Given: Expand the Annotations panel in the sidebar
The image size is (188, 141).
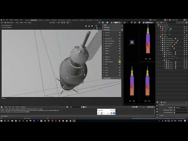Looking at the screenshot, I should point(103,78).
